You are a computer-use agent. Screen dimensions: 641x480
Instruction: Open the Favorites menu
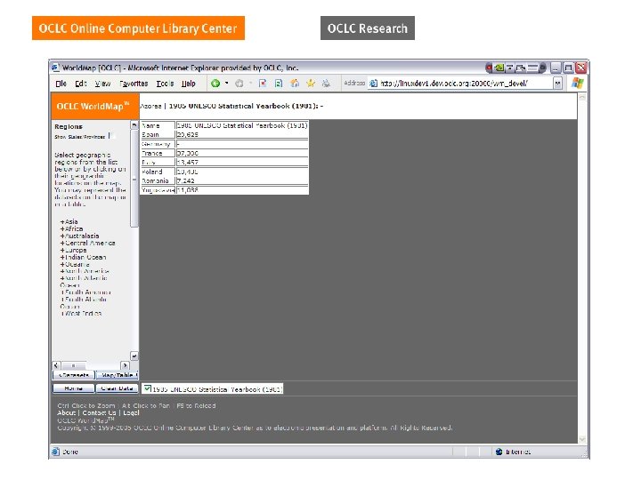134,84
